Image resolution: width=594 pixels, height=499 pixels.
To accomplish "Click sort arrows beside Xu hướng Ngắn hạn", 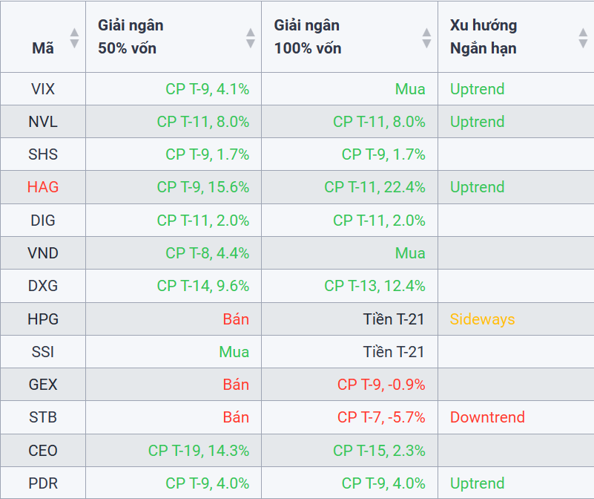I will 583,37.
